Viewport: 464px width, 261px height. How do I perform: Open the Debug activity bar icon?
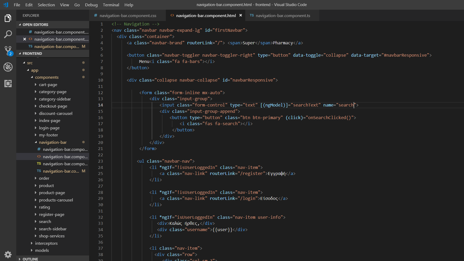(8, 67)
